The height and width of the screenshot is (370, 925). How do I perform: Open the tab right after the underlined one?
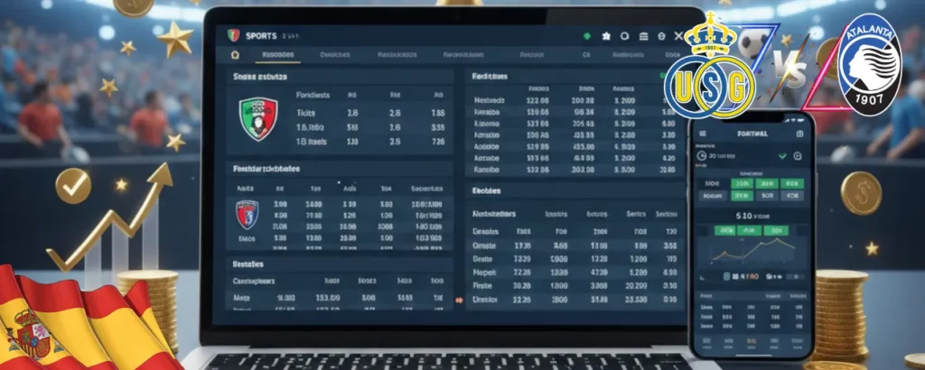(x=334, y=55)
